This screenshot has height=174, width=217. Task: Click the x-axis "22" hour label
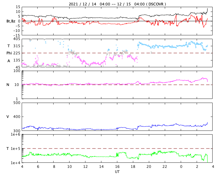click(165, 167)
